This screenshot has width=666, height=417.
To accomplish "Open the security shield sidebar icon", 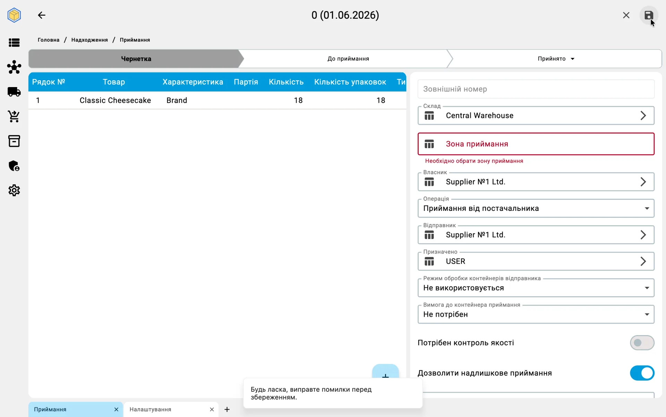I will pyautogui.click(x=14, y=166).
